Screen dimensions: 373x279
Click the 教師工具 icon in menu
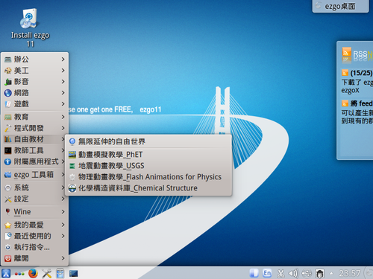tap(8, 150)
